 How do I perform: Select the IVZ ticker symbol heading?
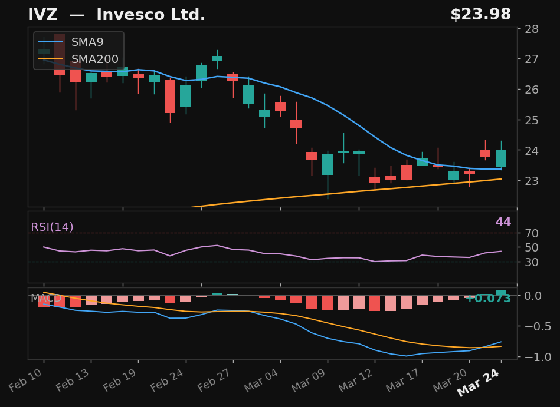pyautogui.click(x=42, y=14)
